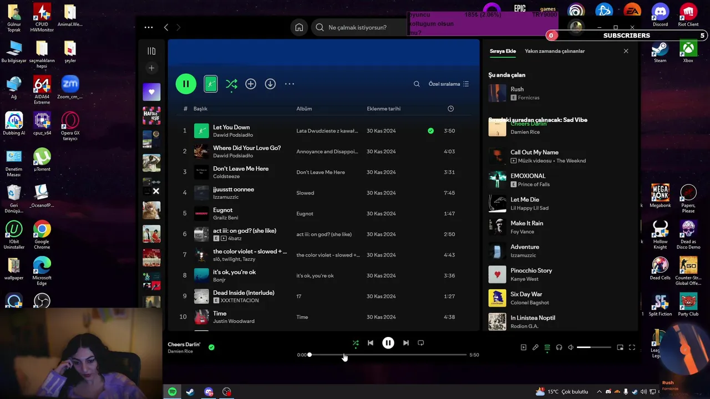Screen dimensions: 710x399
Task: Open Liked Songs heart playlist
Action: (x=151, y=92)
